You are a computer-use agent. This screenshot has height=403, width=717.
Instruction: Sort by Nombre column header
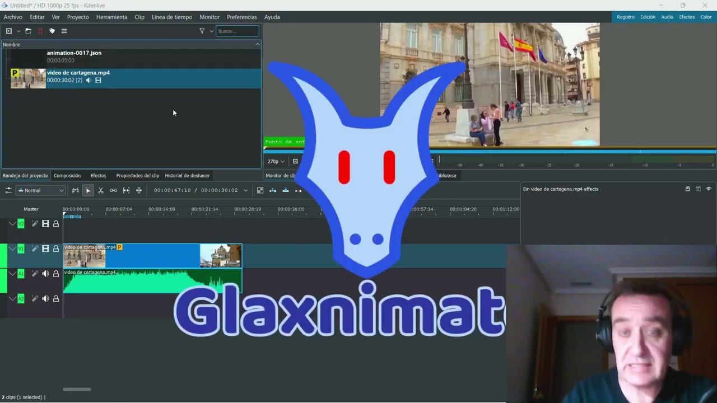click(131, 44)
